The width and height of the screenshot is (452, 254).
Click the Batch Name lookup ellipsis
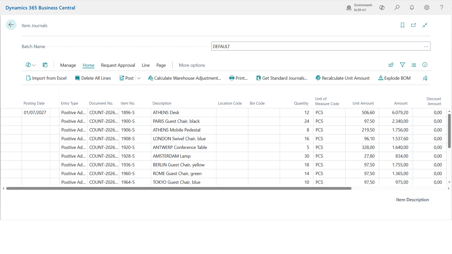[426, 47]
